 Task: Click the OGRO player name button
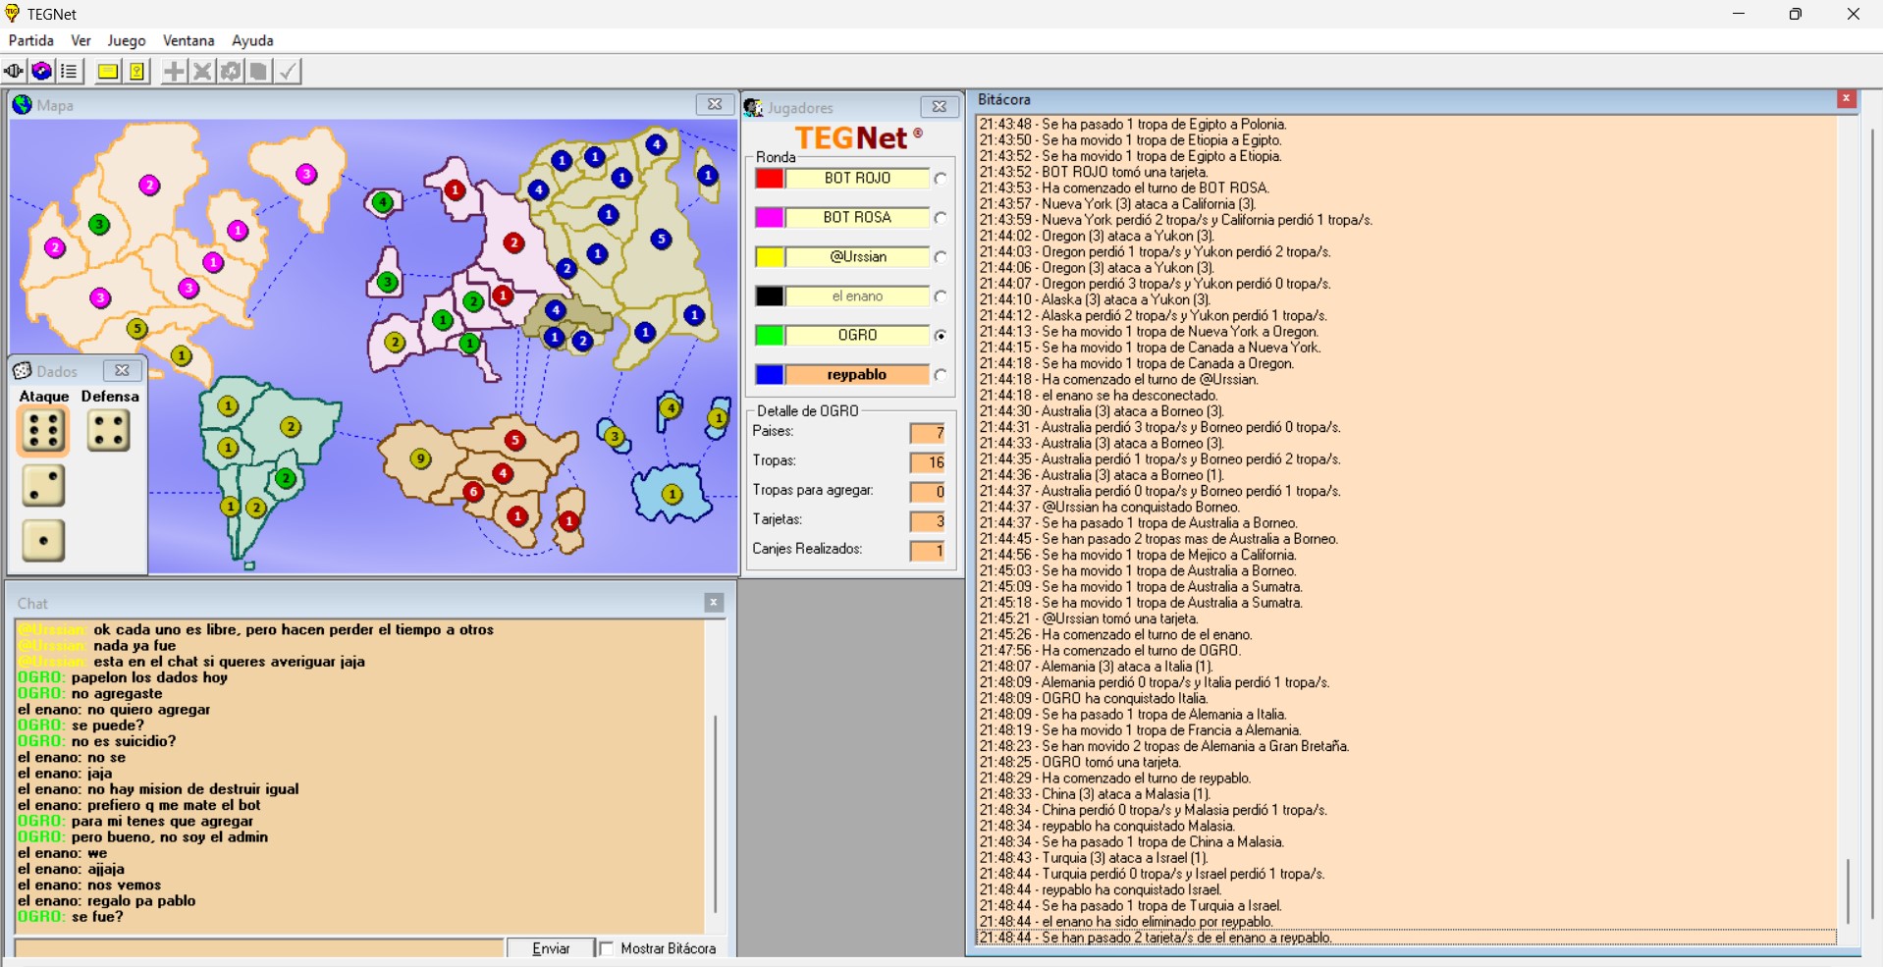pyautogui.click(x=857, y=336)
